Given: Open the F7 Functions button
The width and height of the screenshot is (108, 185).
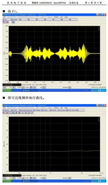Looking at the screenshot, I should point(62,110).
